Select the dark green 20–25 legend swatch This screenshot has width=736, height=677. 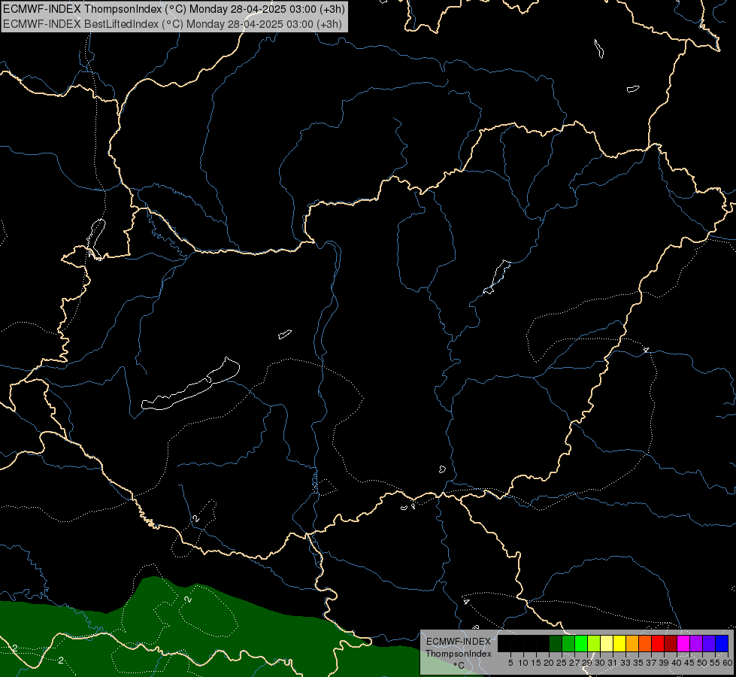coord(556,643)
